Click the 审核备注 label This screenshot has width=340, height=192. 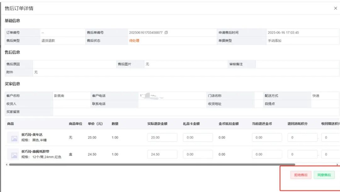(x=236, y=64)
